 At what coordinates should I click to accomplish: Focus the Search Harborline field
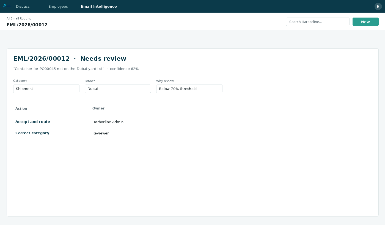click(x=318, y=22)
